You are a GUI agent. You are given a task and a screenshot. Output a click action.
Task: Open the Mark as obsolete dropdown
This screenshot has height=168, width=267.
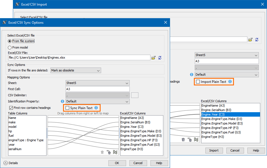[75, 71]
